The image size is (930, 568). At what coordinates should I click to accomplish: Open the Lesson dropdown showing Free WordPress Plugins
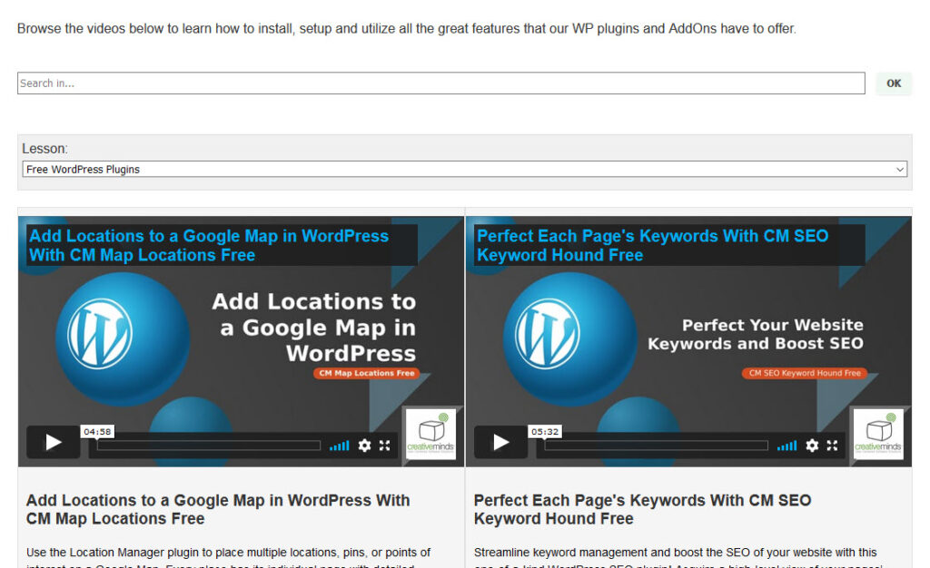coord(465,170)
